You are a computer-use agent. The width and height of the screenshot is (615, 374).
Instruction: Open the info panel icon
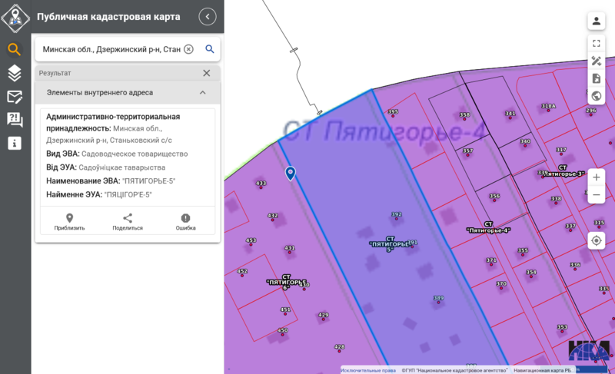tap(15, 143)
